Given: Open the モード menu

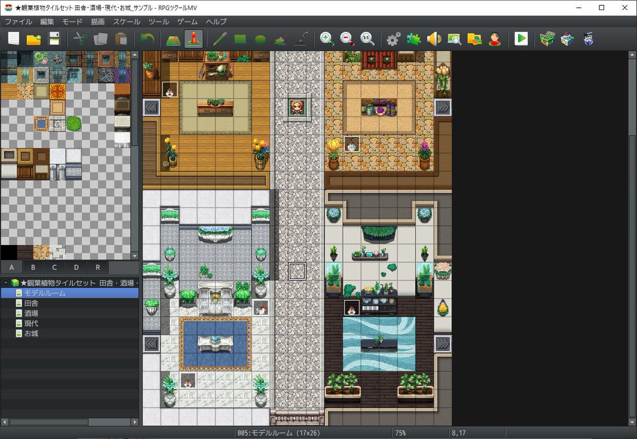Looking at the screenshot, I should 71,22.
